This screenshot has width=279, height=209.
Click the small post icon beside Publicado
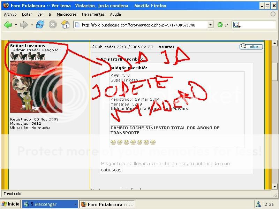93,47
